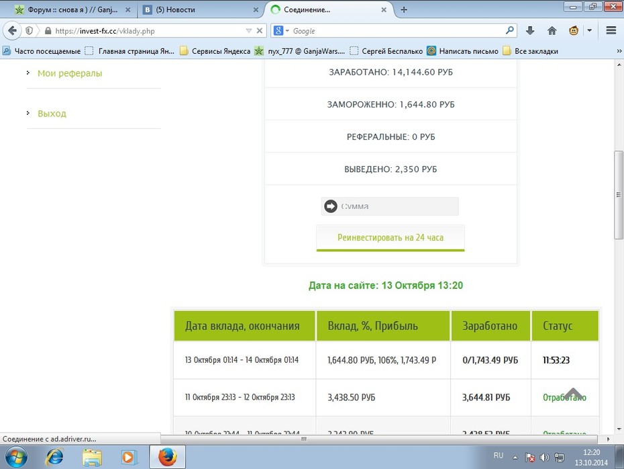Launch Internet Explorer from the taskbar
This screenshot has width=624, height=469.
pos(54,457)
